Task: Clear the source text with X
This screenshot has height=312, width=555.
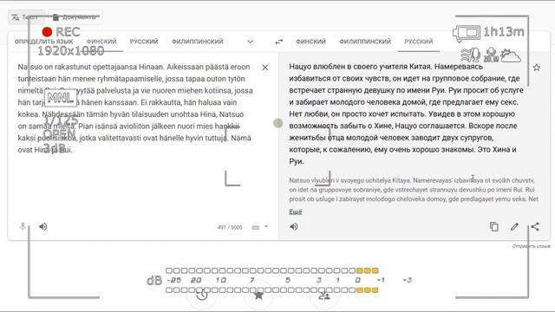Action: 264,68
